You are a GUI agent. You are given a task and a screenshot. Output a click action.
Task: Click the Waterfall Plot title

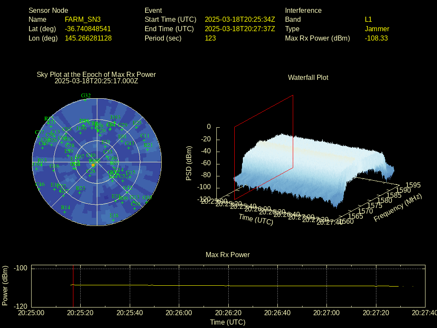point(308,78)
